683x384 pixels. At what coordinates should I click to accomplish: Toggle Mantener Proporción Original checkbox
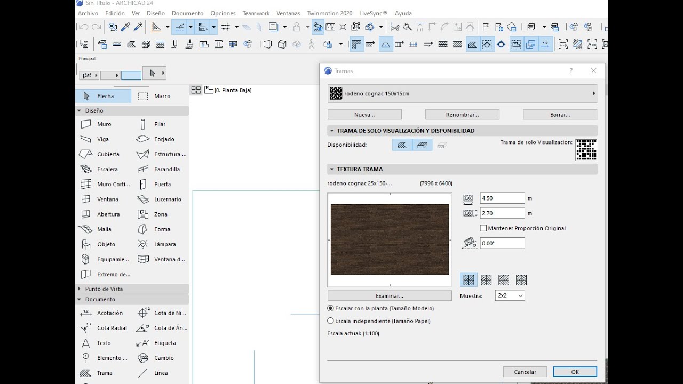pyautogui.click(x=483, y=228)
